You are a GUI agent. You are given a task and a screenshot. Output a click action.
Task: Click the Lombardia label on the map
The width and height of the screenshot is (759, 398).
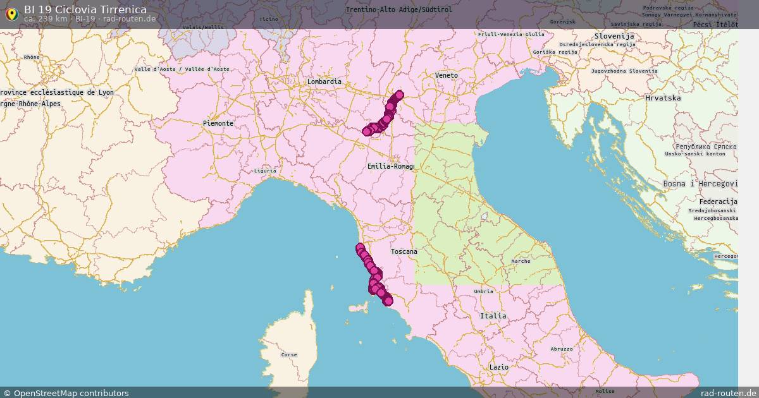point(325,81)
